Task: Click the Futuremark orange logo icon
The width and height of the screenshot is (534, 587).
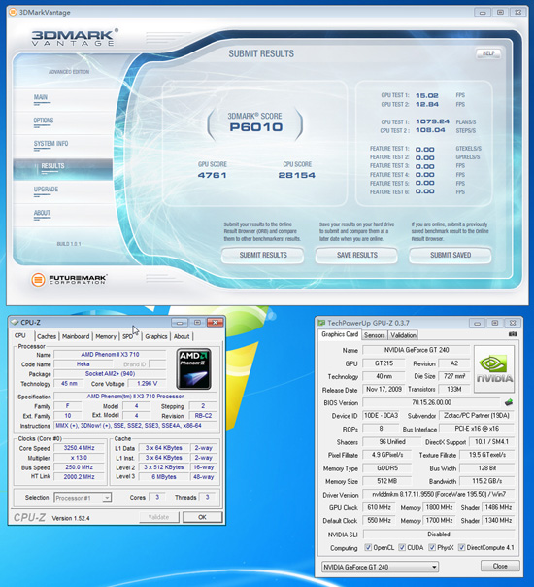Action: click(x=38, y=279)
